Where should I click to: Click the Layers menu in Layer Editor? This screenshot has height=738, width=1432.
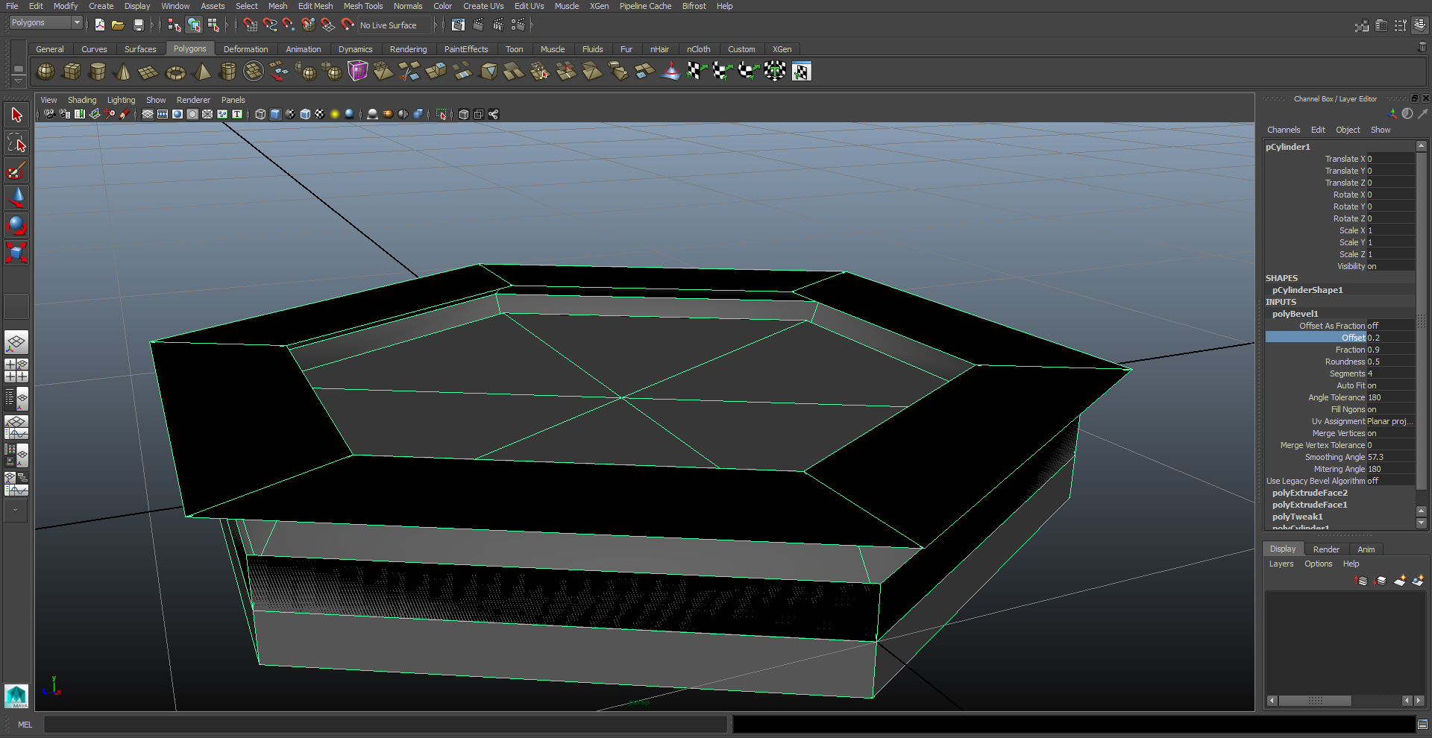coord(1281,564)
